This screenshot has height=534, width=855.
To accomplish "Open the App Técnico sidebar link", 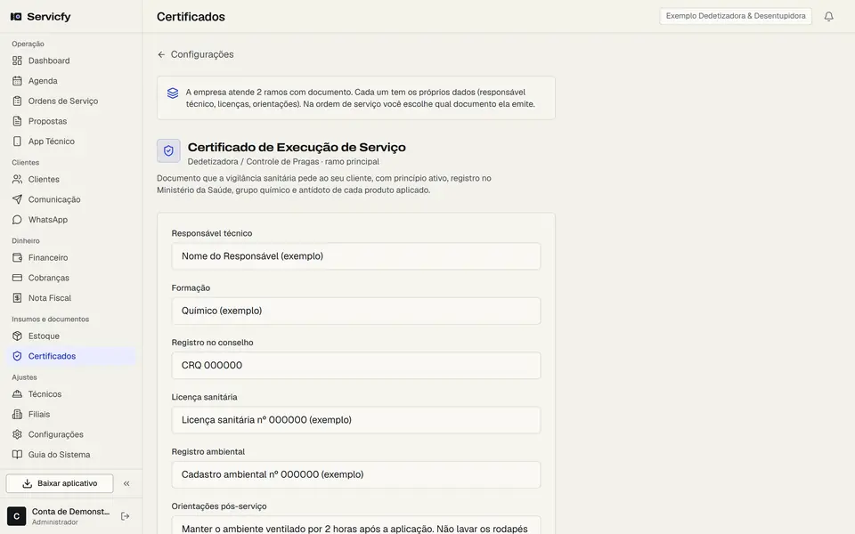I will pos(71,142).
